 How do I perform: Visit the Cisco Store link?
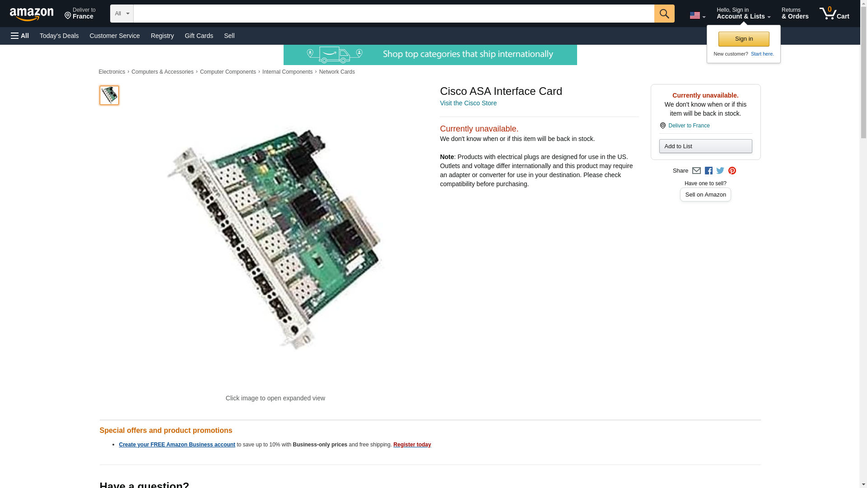coord(468,103)
